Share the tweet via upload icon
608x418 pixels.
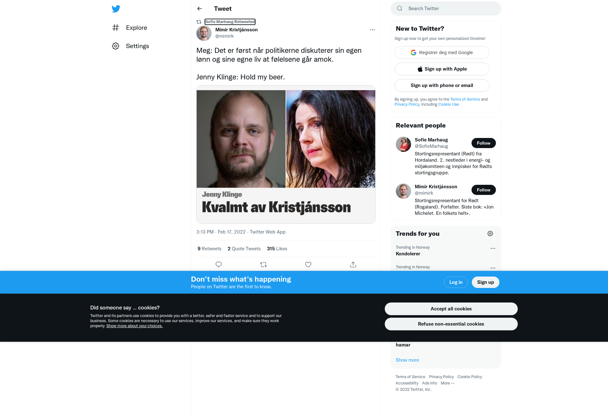click(353, 265)
